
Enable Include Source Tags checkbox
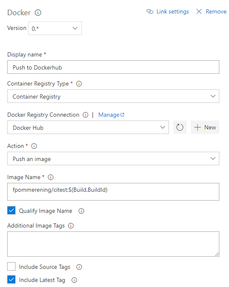[x=11, y=266]
